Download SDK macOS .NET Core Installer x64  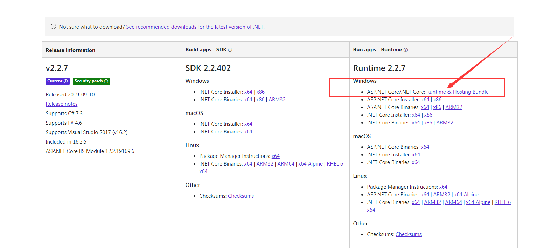(x=248, y=124)
